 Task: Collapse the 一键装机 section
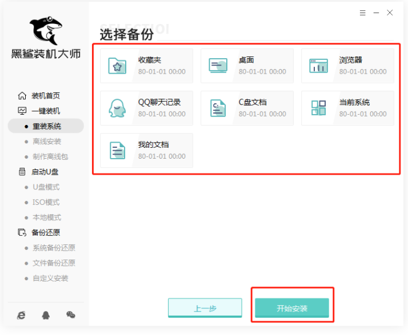point(45,111)
